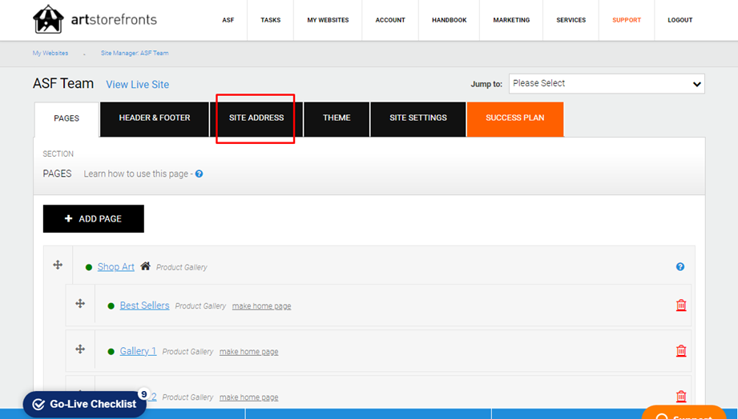Screen dimensions: 738x419
Task: Select Marketing in the top navigation
Action: (x=511, y=20)
